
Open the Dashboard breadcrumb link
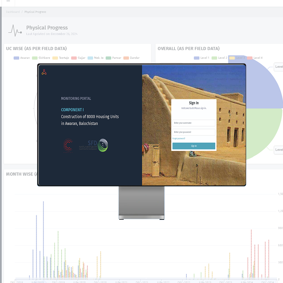(13, 12)
